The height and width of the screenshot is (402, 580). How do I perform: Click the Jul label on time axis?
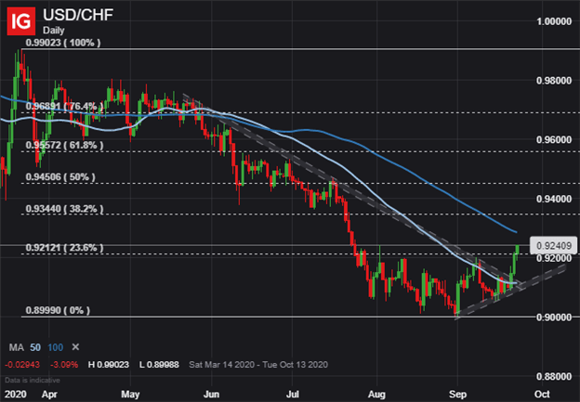click(292, 395)
